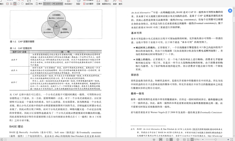235x141 pixels.
Task: Click the previous view arrow in status bar
Action: pyautogui.click(x=2, y=139)
